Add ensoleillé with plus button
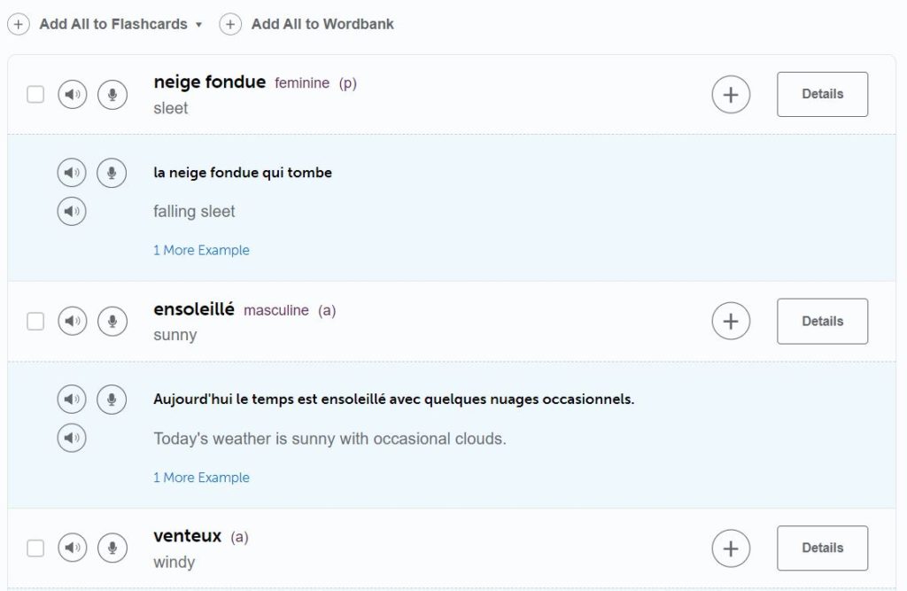This screenshot has height=591, width=907. [x=731, y=322]
